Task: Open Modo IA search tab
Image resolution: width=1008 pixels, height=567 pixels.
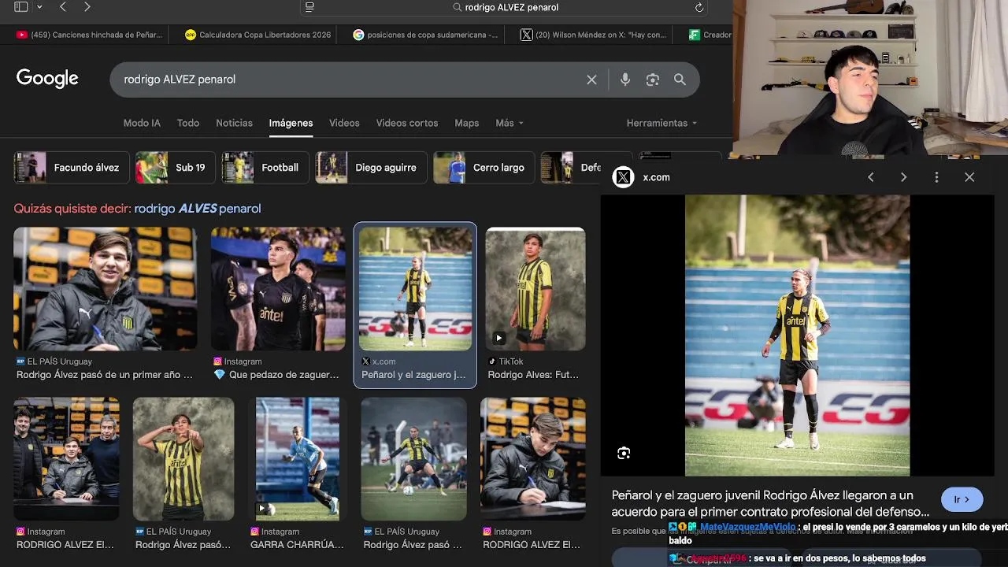Action: coord(142,123)
